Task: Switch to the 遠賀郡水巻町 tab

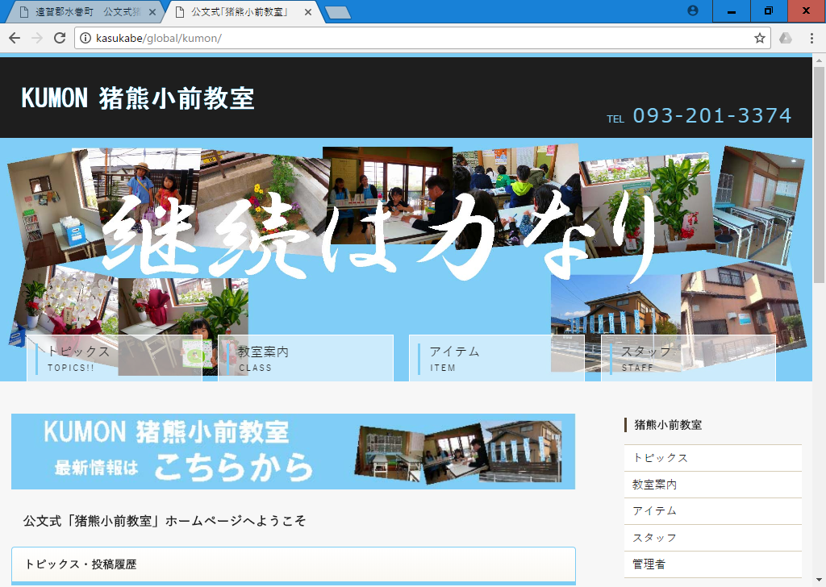Action: click(87, 12)
